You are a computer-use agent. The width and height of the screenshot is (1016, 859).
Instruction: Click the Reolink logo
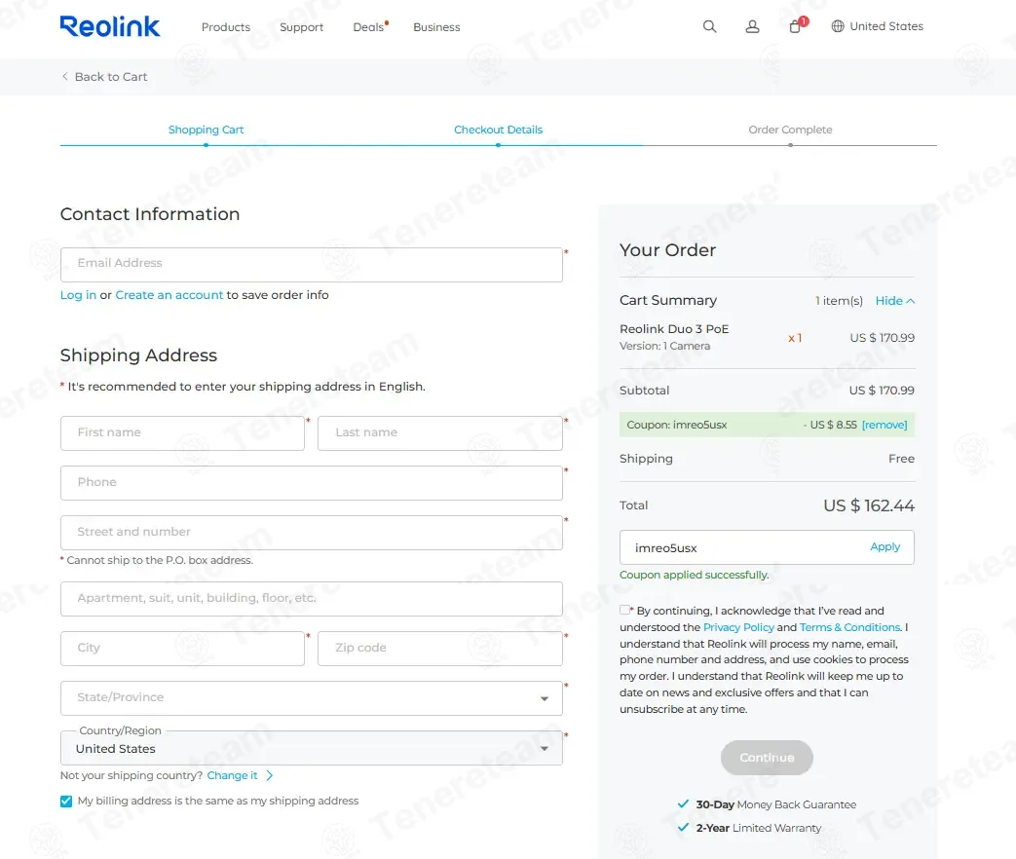click(109, 26)
